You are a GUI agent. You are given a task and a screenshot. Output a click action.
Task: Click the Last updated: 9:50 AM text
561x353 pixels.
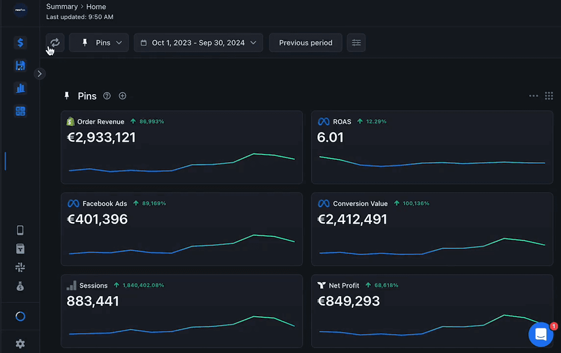pyautogui.click(x=80, y=17)
